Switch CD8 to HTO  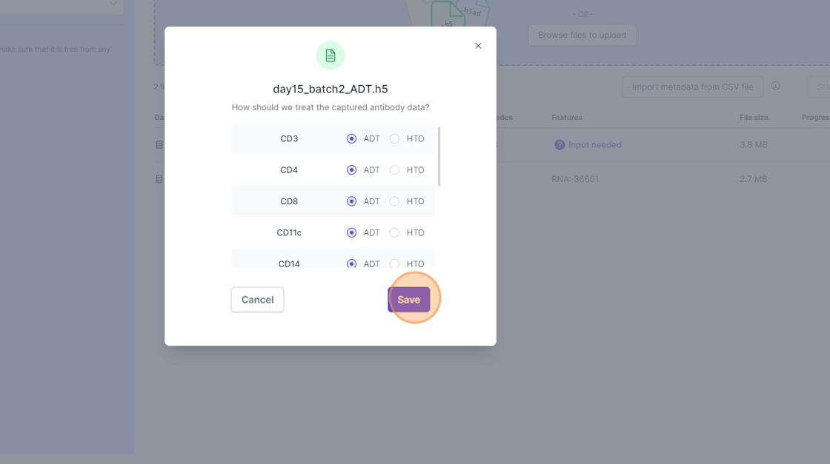coord(395,201)
